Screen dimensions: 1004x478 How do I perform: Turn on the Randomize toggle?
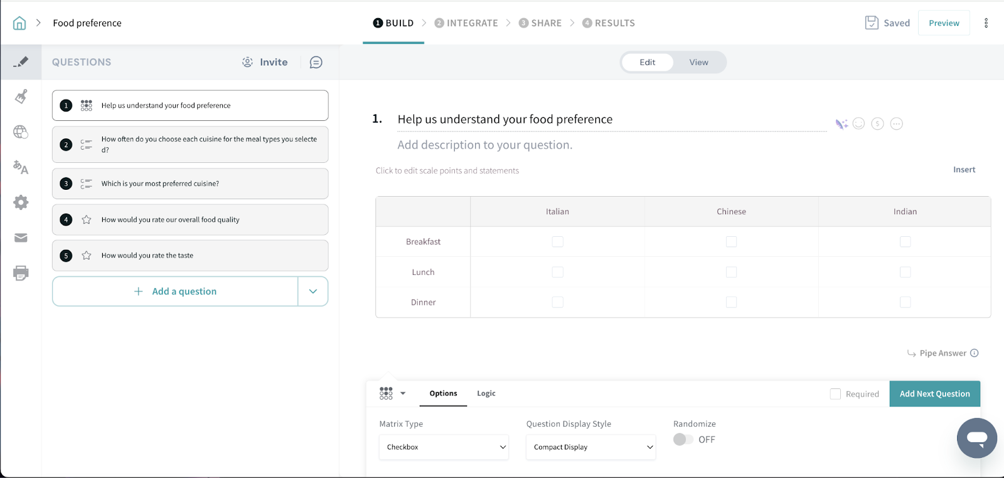coord(683,440)
